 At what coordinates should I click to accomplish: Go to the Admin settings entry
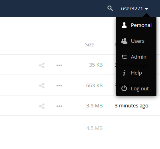click(x=136, y=57)
